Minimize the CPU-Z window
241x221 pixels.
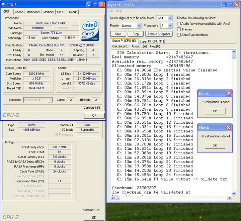(89, 5)
